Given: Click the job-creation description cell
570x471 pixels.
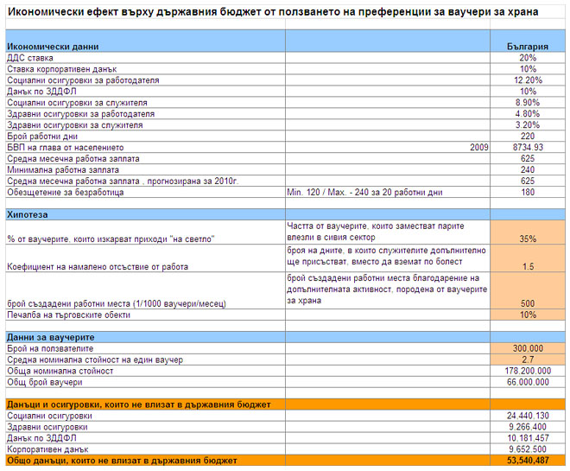Looking at the screenshot, I should (388, 290).
